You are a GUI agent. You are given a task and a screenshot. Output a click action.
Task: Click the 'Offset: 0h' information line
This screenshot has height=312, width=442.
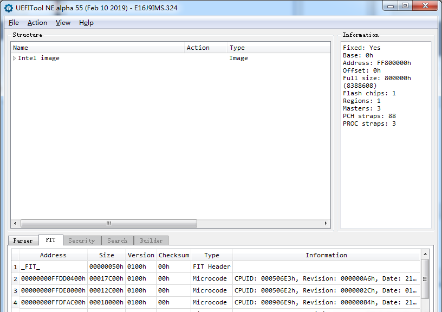pos(362,70)
